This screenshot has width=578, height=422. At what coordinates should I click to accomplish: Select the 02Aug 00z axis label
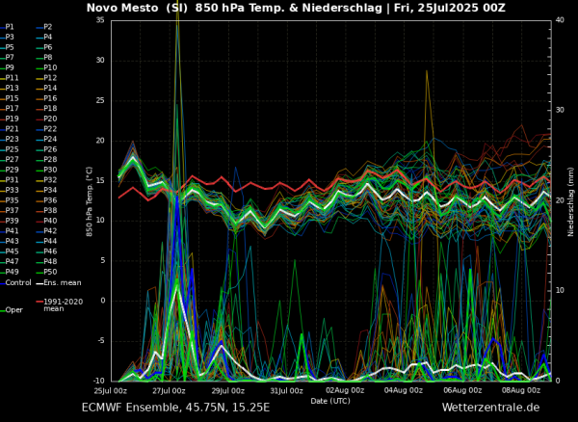(346, 390)
